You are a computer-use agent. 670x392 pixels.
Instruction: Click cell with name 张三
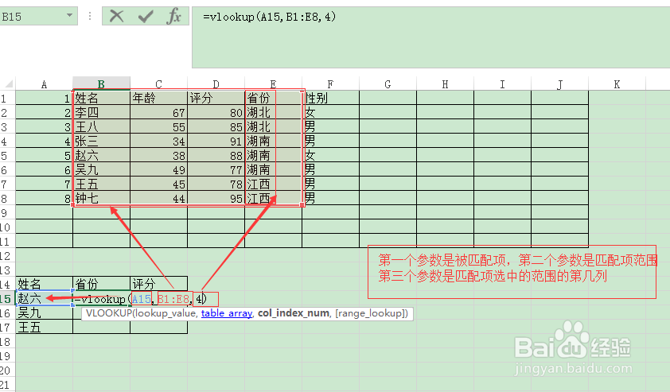101,141
